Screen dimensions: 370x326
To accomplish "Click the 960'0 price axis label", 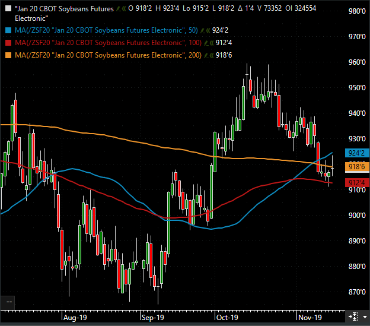I will coord(357,62).
